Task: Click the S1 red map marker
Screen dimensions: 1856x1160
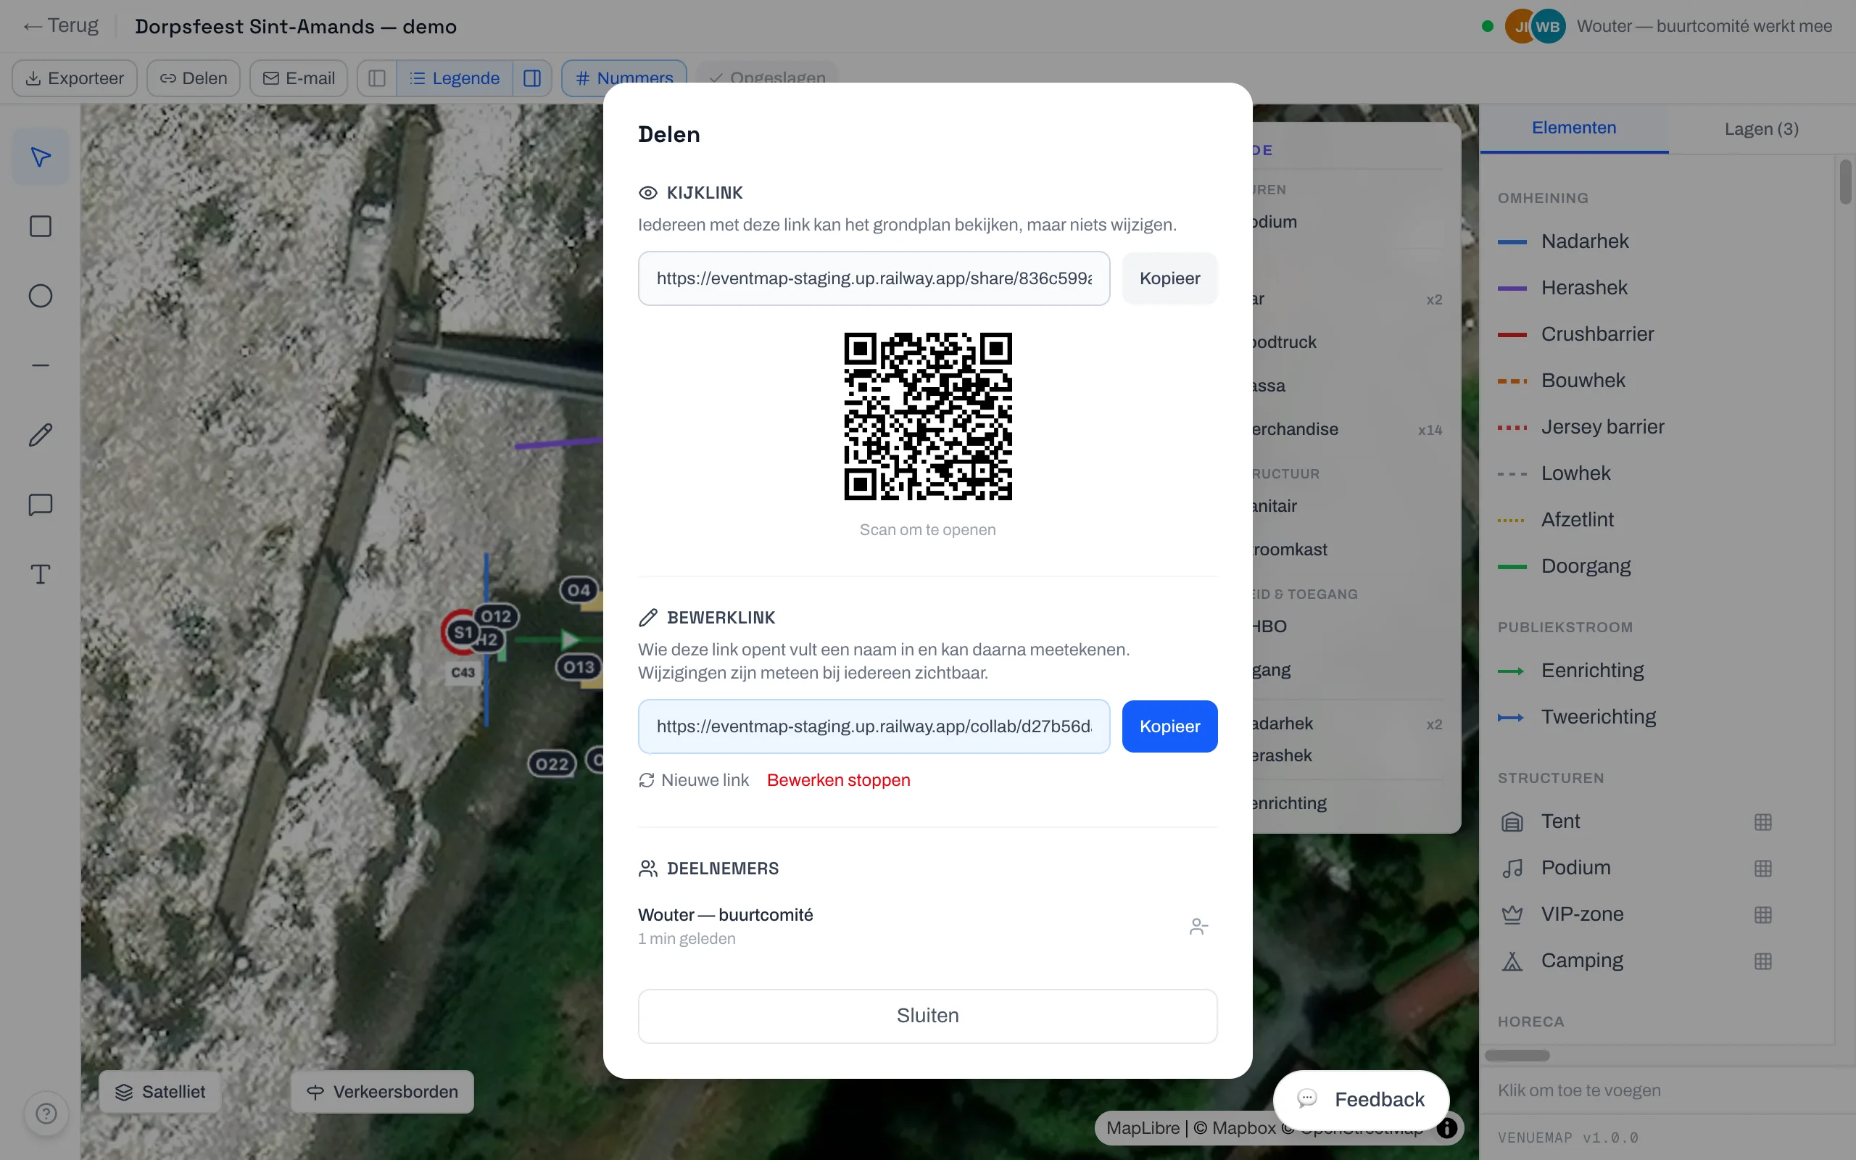Action: tap(462, 633)
